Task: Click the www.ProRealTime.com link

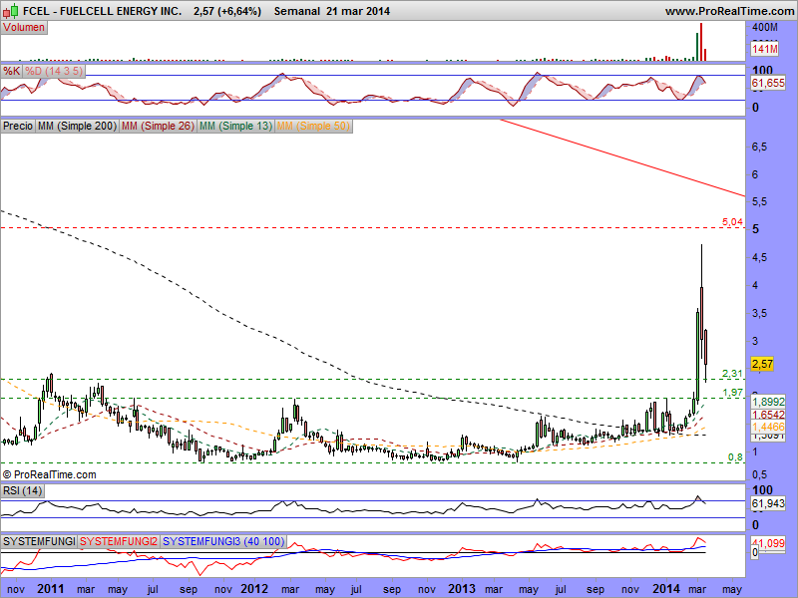Action: pos(730,11)
